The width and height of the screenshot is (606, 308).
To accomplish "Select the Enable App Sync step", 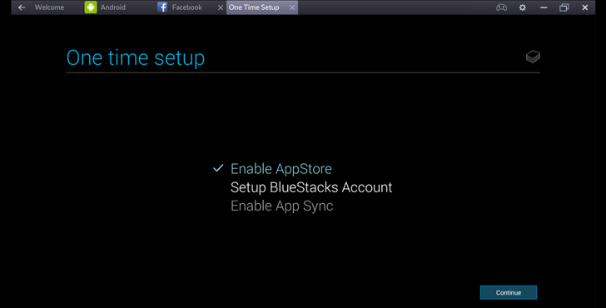I will 281,206.
